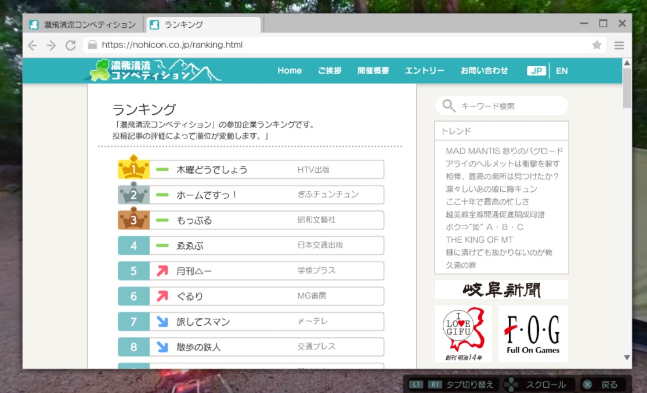
Task: Reload the page with refresh icon
Action: [71, 45]
